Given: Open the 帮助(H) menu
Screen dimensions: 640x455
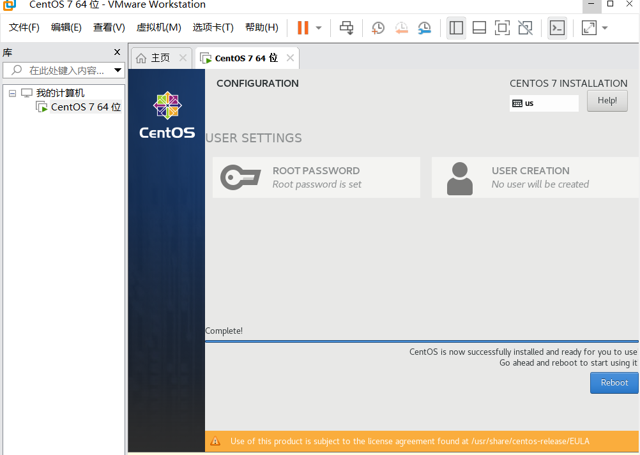Looking at the screenshot, I should pos(262,27).
